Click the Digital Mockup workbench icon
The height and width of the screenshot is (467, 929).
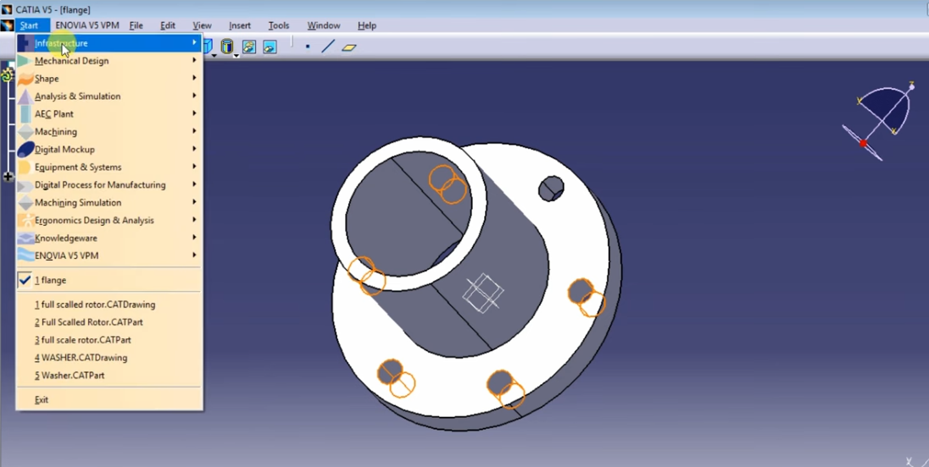coord(25,150)
